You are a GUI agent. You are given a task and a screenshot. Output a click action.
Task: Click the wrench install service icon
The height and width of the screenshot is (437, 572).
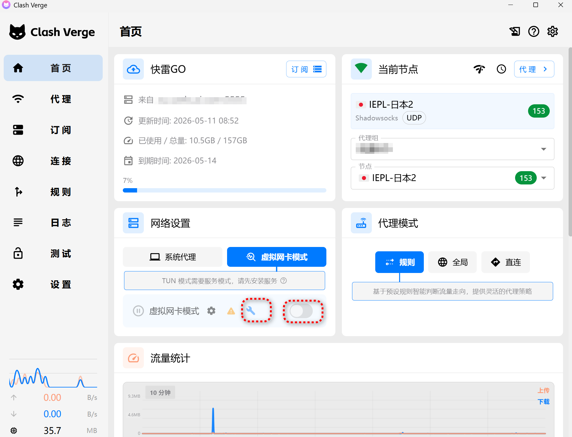pos(251,310)
